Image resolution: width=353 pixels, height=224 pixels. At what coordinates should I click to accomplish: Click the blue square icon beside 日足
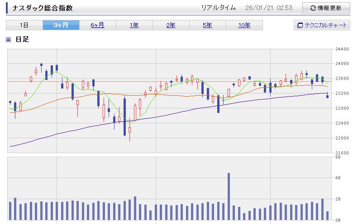coord(9,40)
